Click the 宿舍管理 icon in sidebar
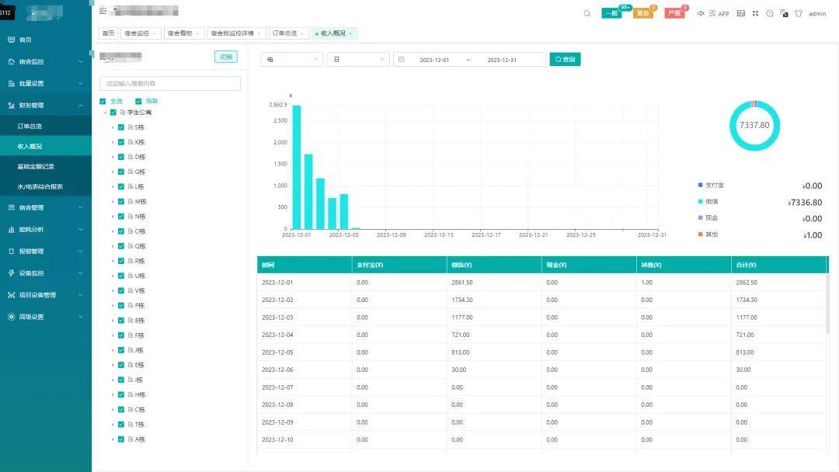This screenshot has height=472, width=839. (11, 207)
